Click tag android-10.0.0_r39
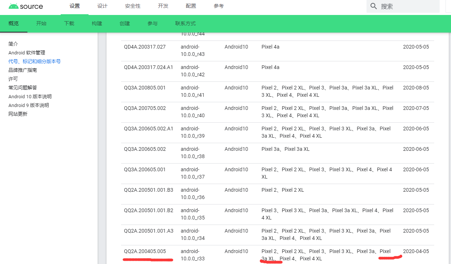 [x=193, y=132]
